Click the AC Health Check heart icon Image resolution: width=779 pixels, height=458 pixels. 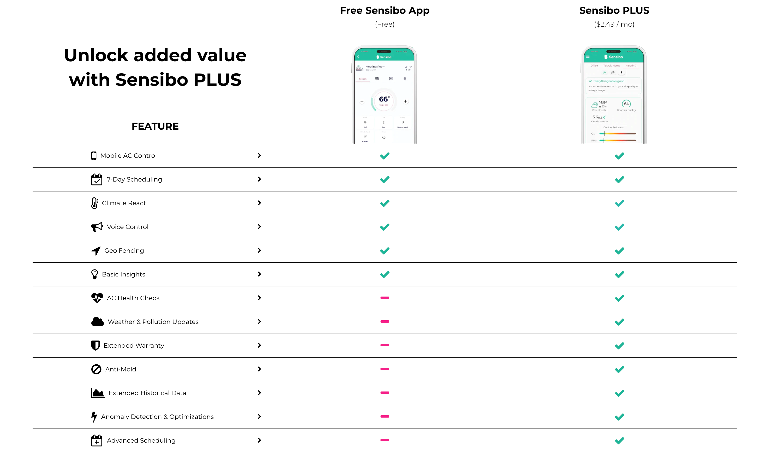97,298
